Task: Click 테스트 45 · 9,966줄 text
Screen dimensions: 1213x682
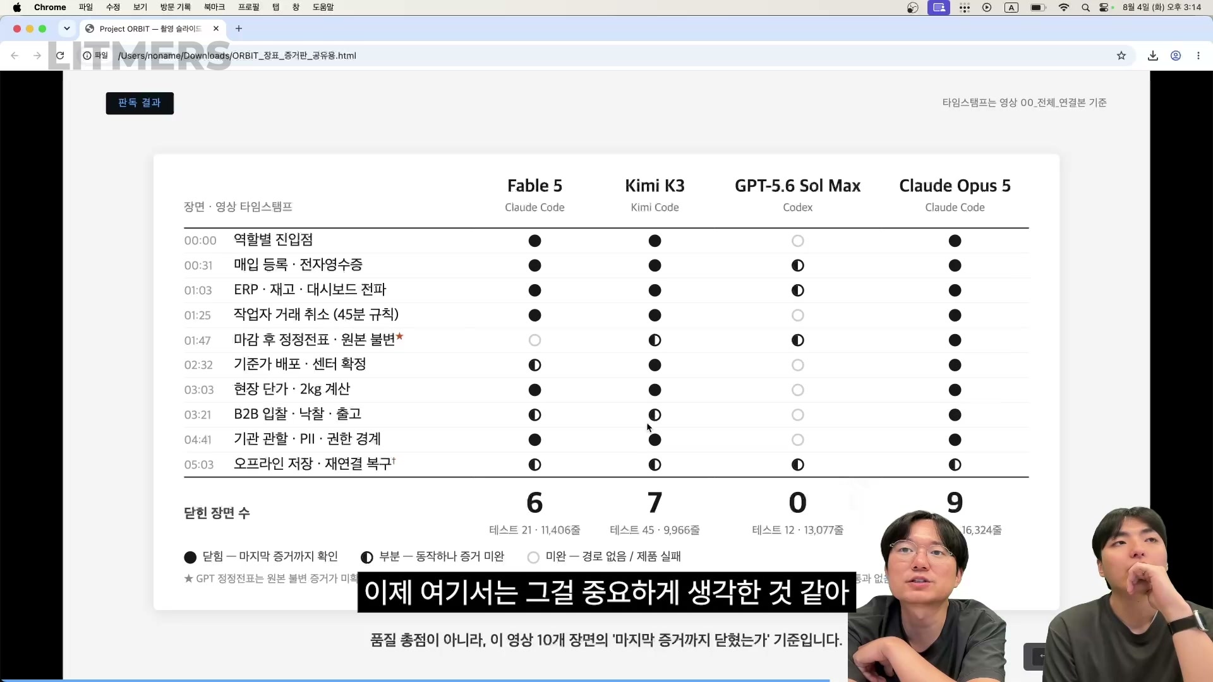Action: [x=655, y=530]
